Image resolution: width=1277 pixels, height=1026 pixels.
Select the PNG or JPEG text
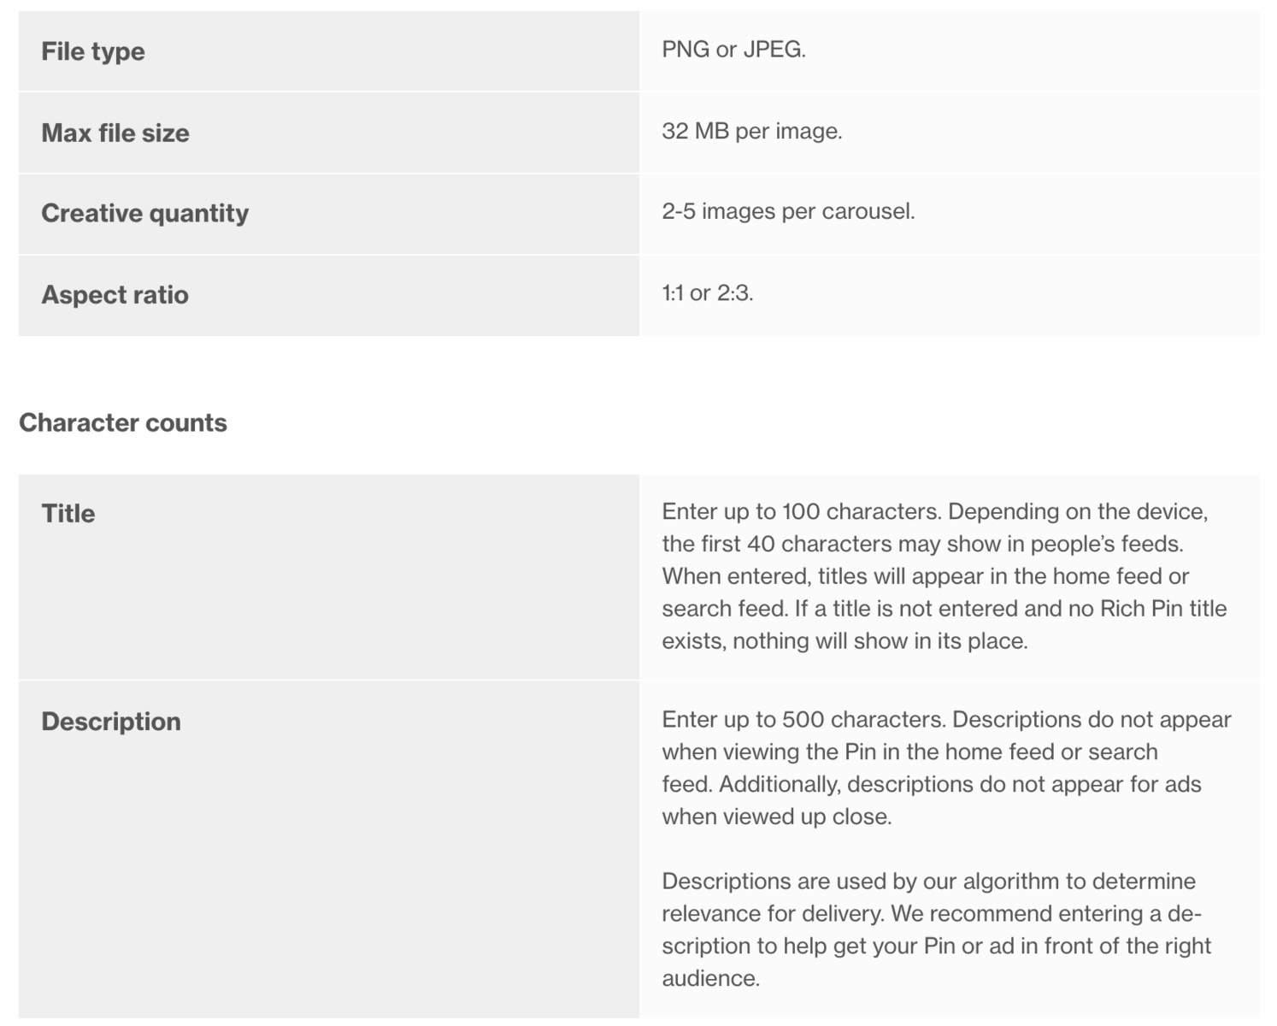733,50
